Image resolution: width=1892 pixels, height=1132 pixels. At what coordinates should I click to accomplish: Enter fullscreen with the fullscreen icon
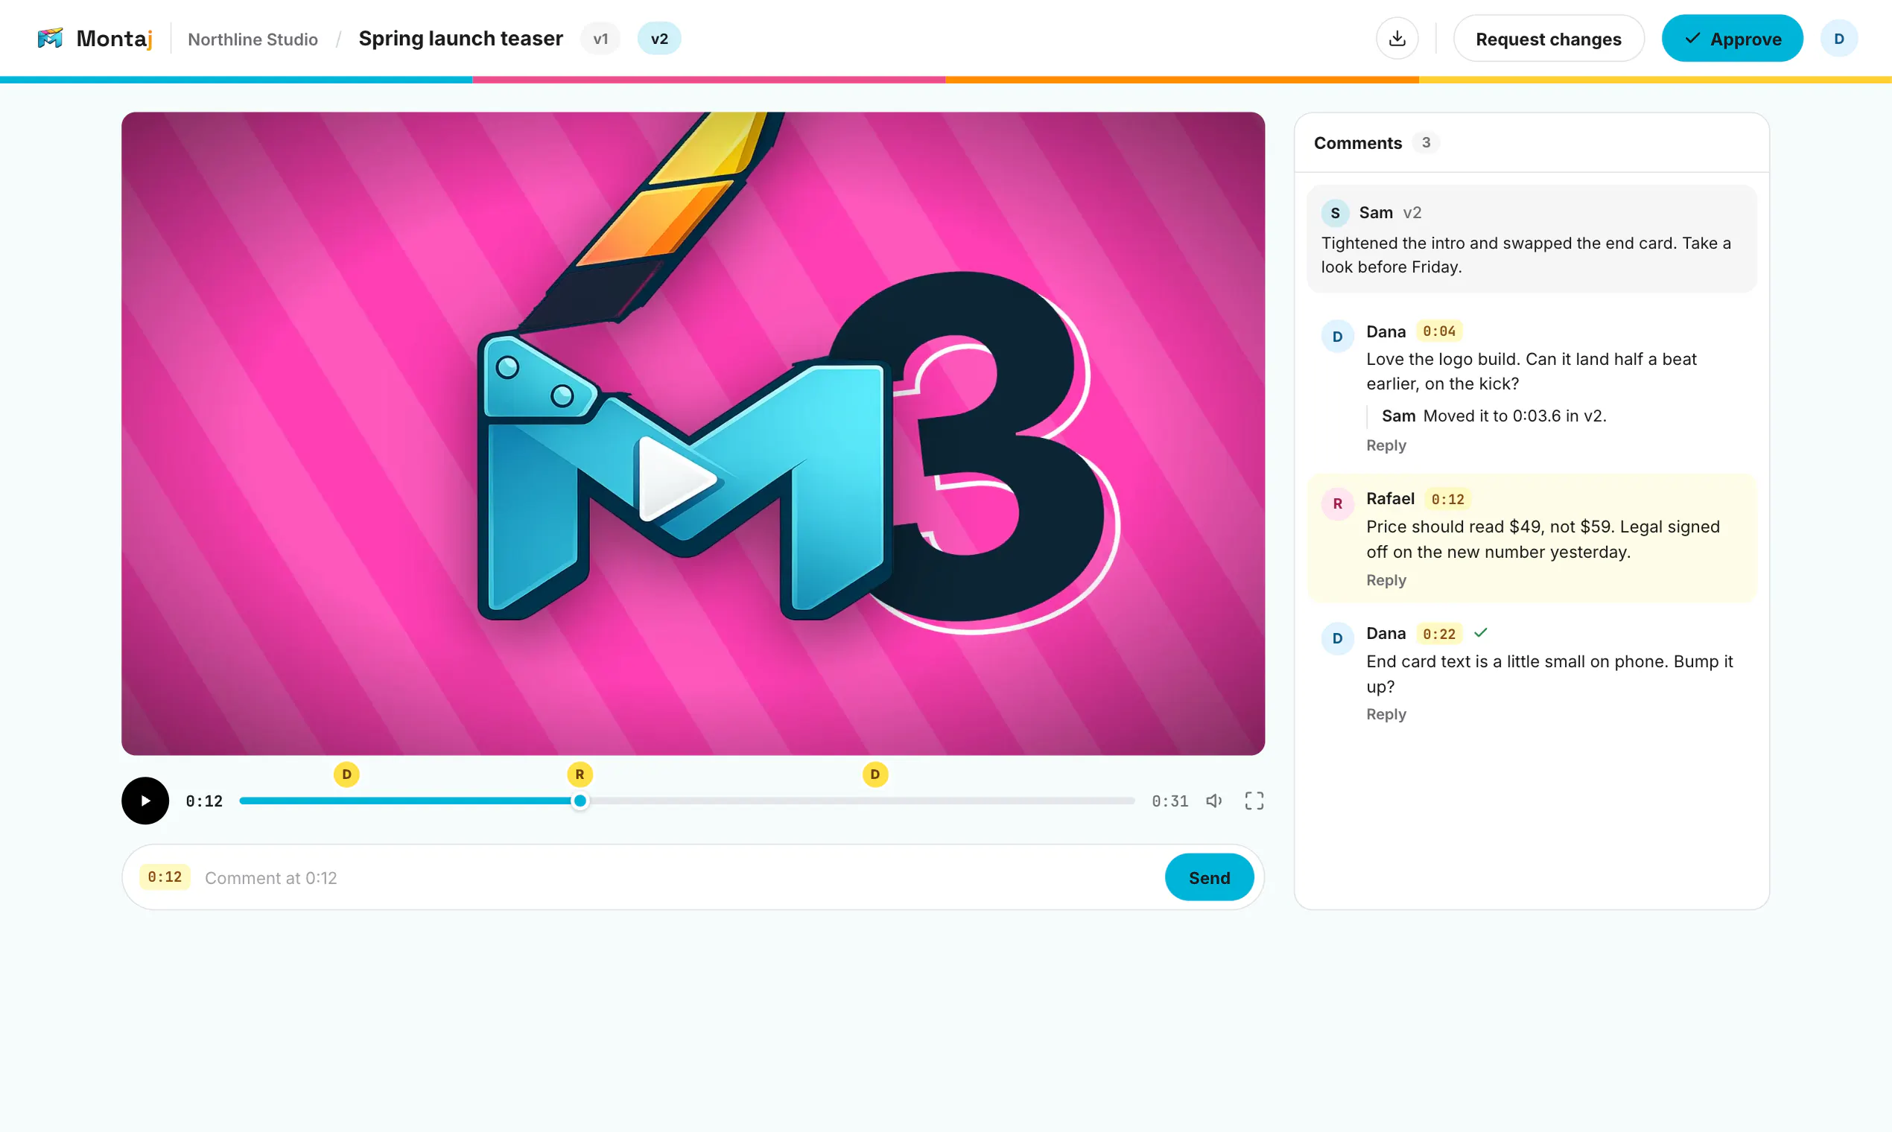pos(1254,800)
